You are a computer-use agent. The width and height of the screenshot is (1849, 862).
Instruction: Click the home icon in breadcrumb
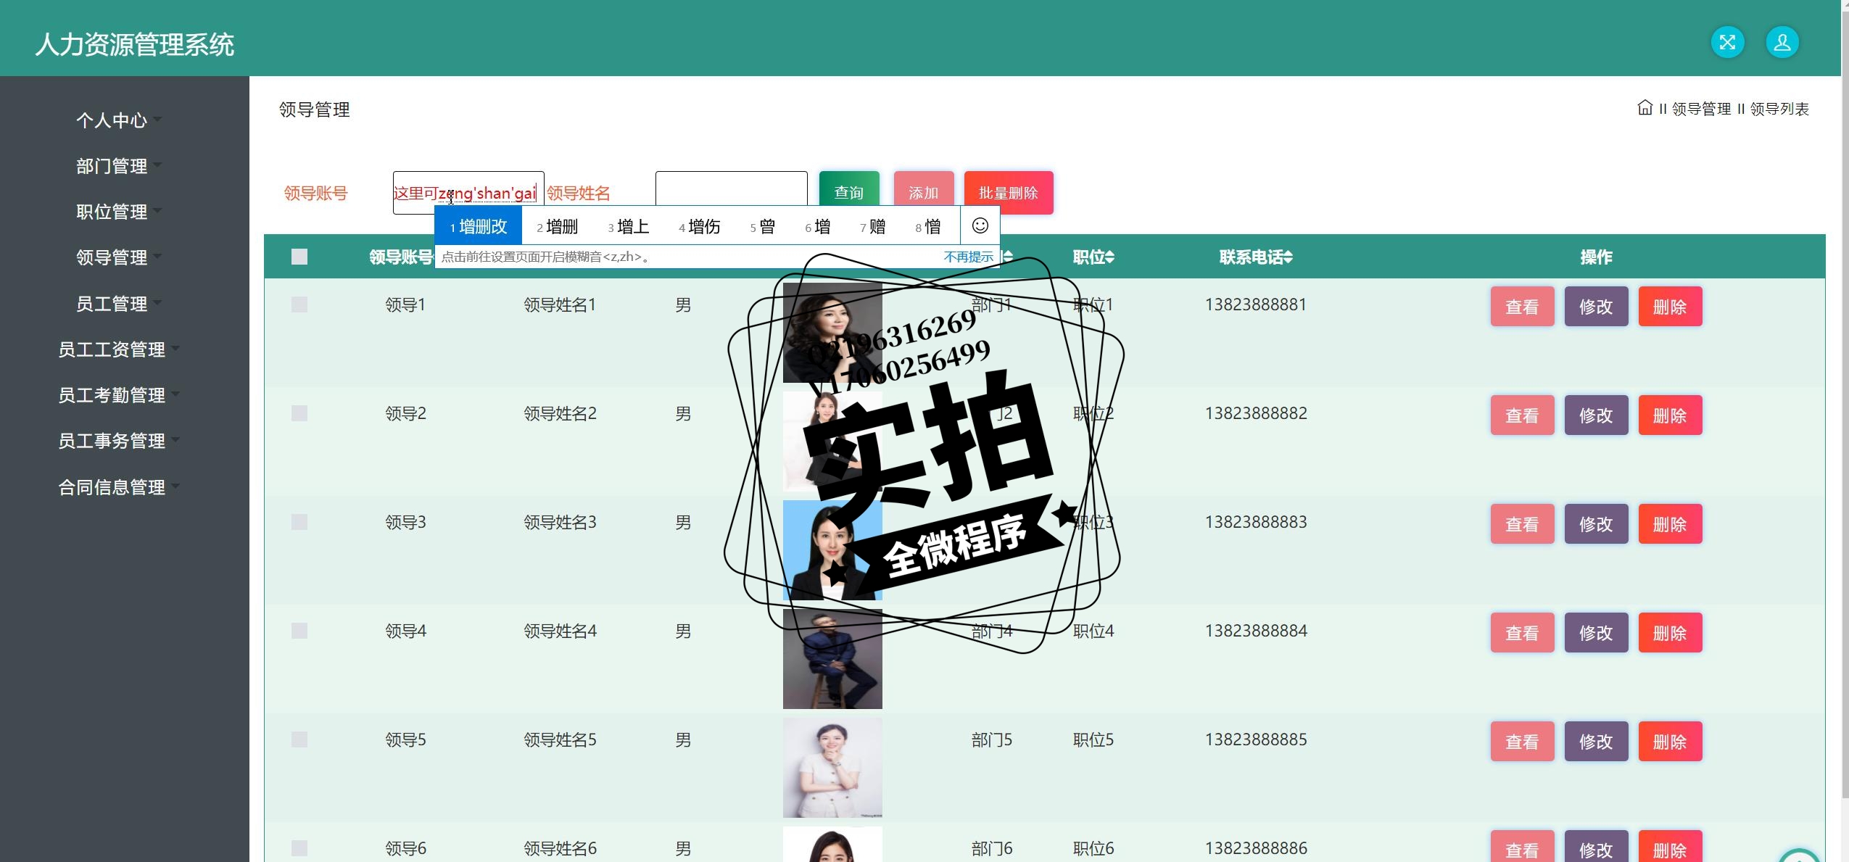pos(1645,108)
